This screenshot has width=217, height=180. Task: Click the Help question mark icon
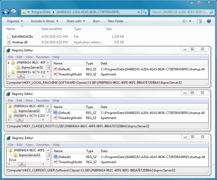pyautogui.click(x=209, y=21)
